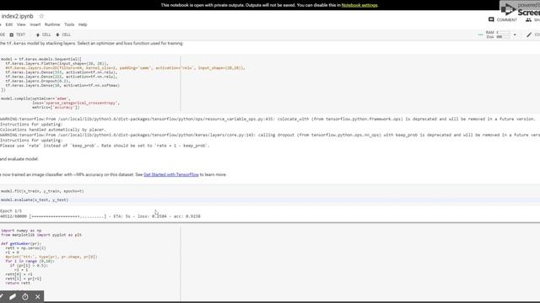Move cell up with up-arrow CELL
This screenshot has height=303, width=540.
click(x=43, y=35)
